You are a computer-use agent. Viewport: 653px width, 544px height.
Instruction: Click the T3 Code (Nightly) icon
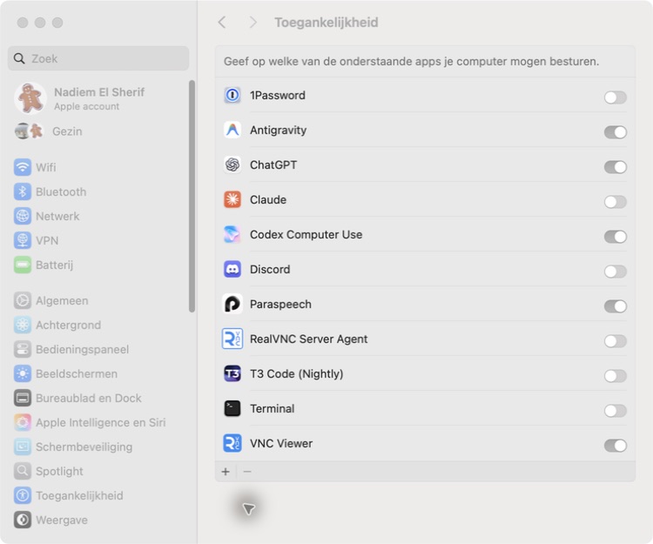(232, 373)
